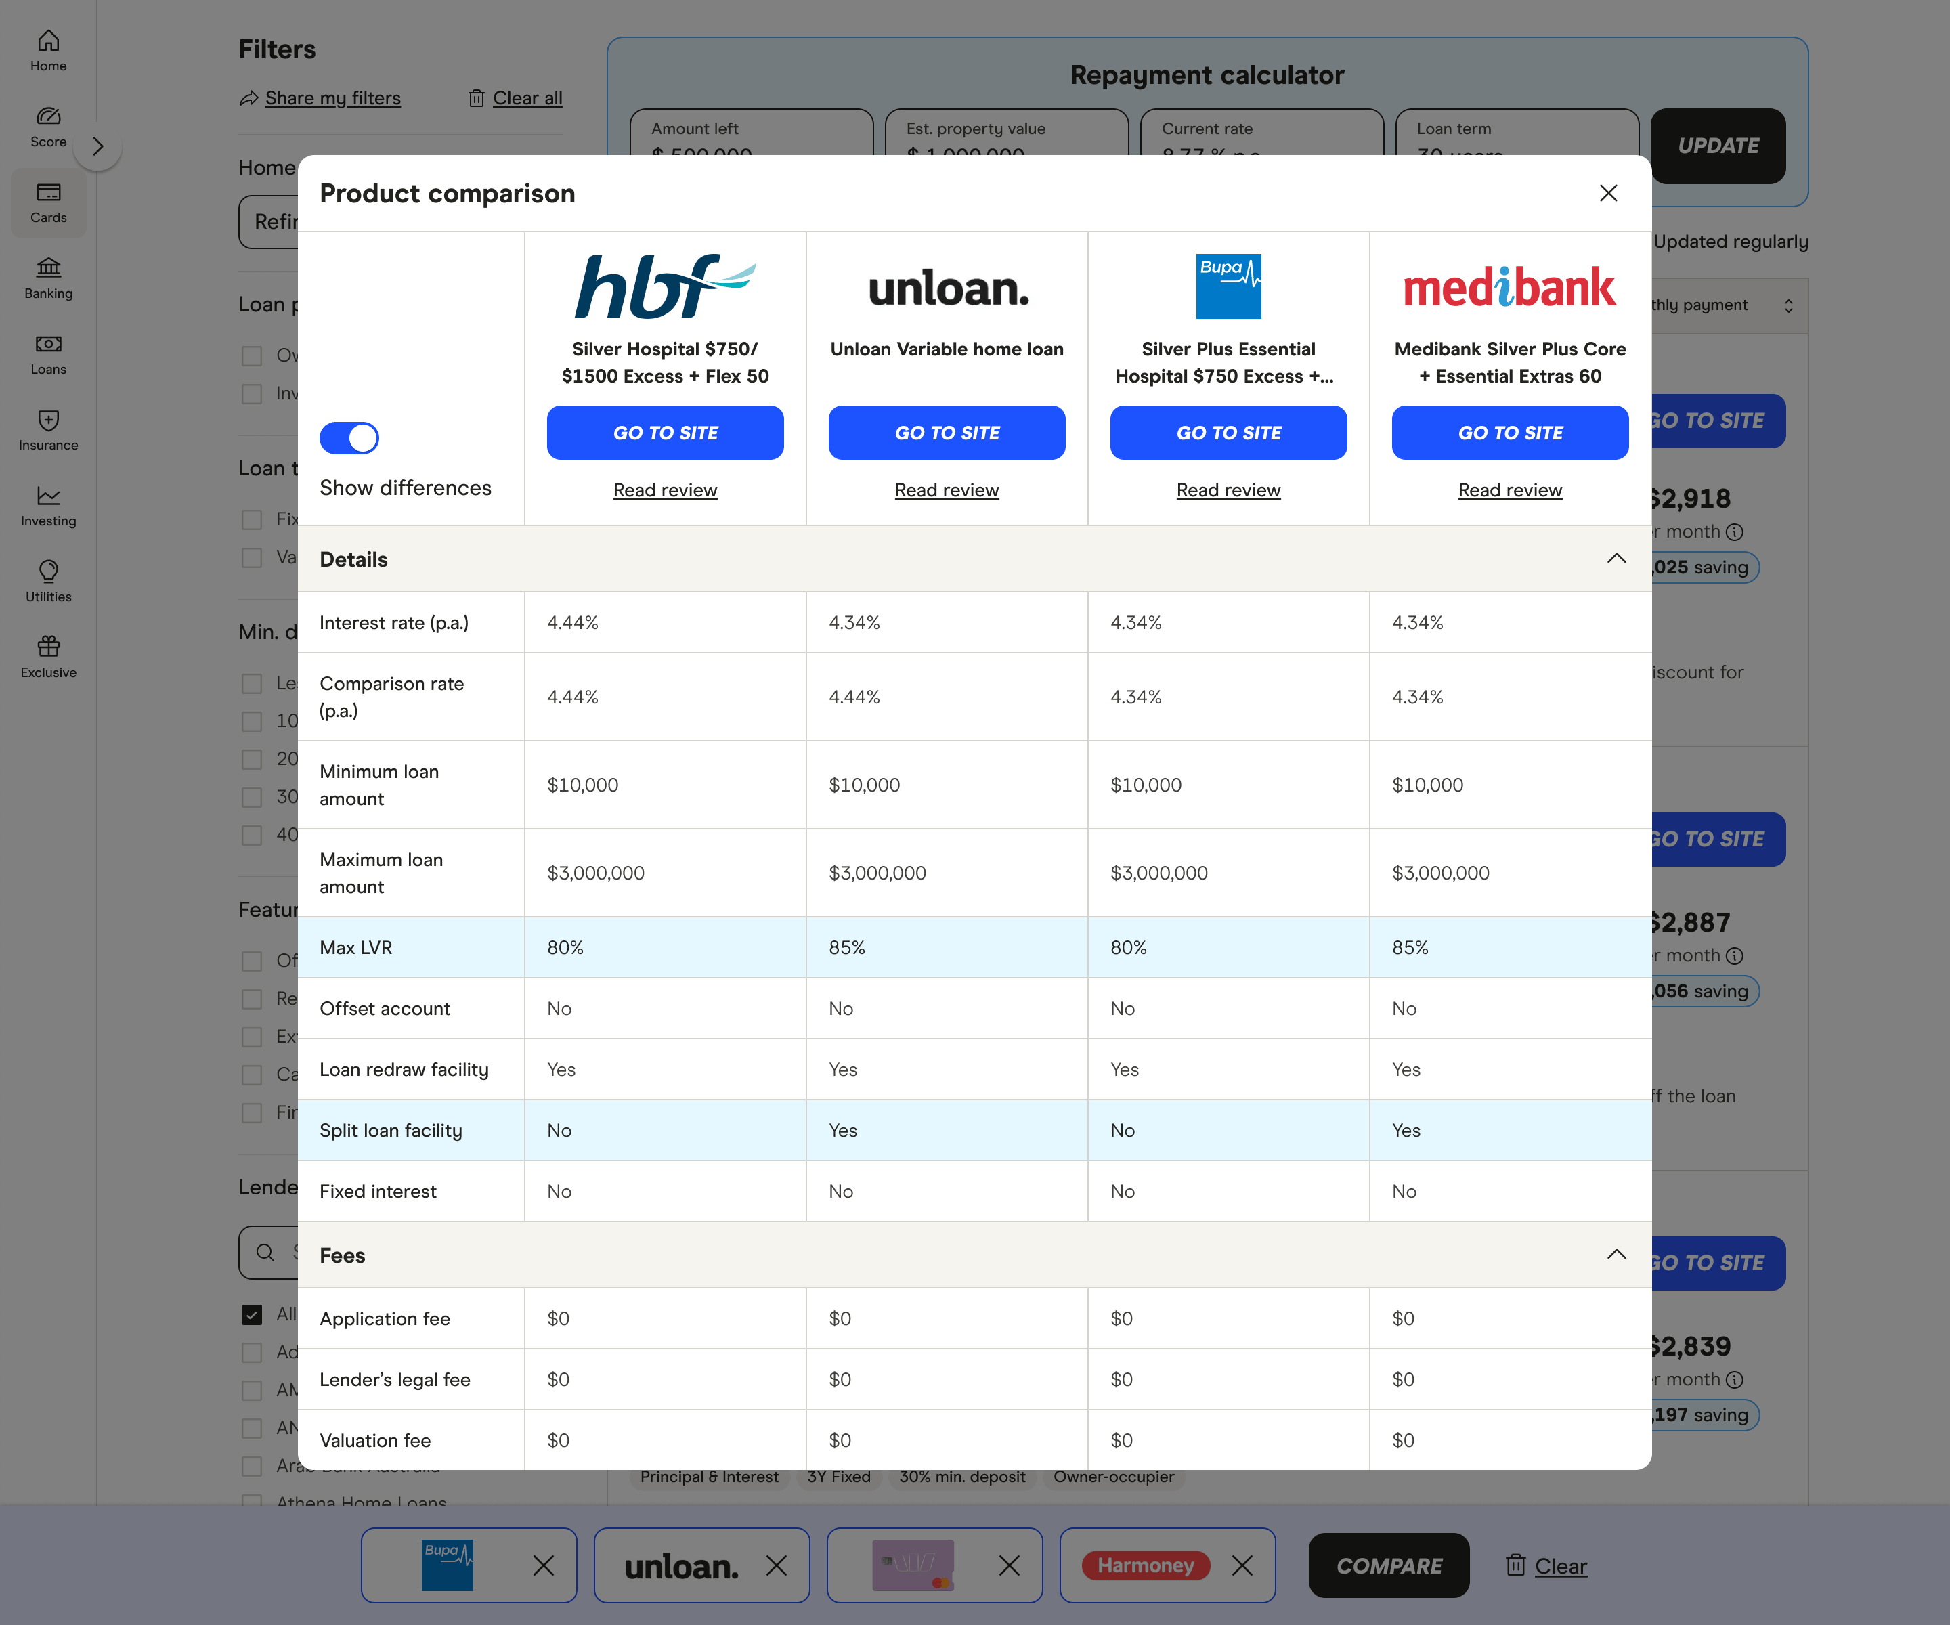Click the Clear link in compare tray
The width and height of the screenshot is (1950, 1625).
tap(1560, 1567)
